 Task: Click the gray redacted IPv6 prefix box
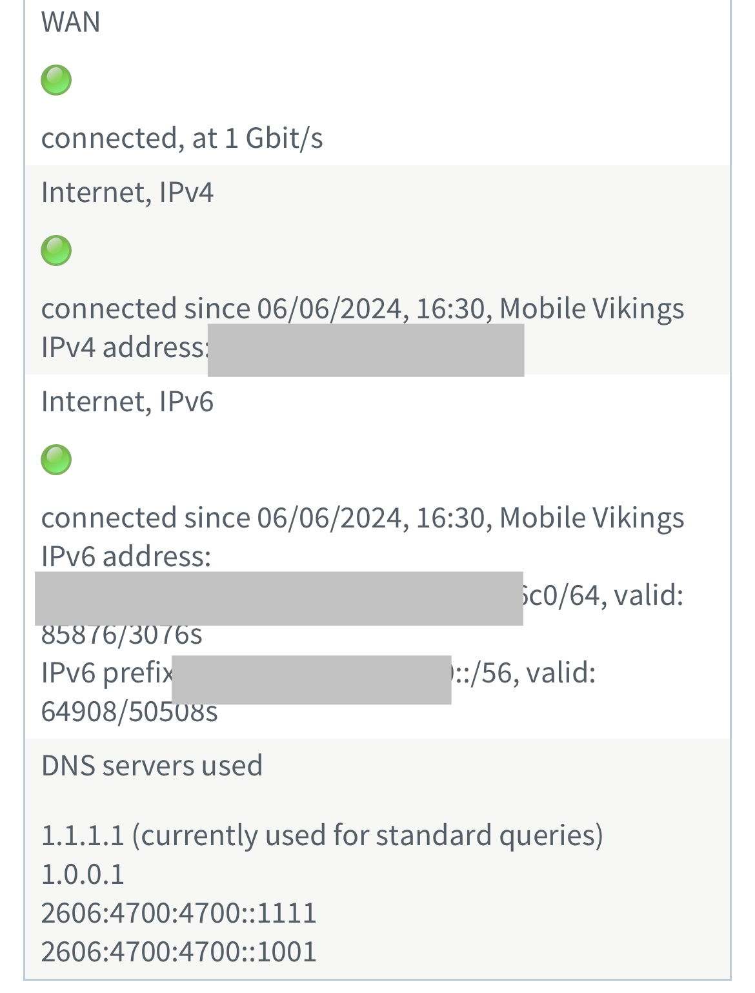311,679
